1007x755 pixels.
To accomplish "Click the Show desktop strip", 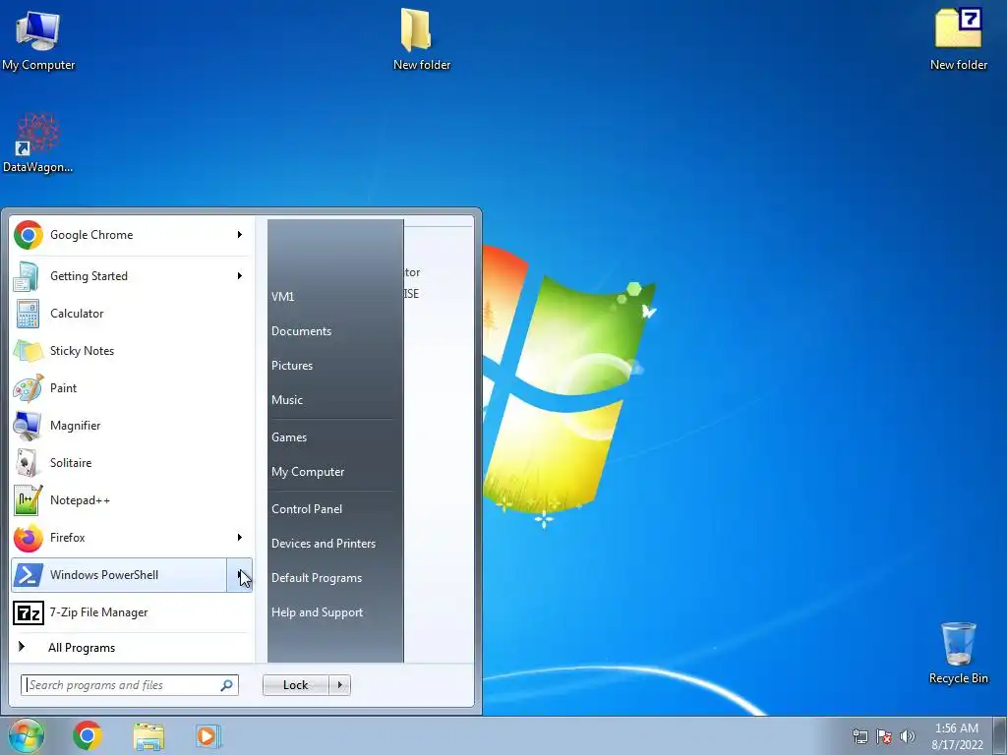I will (x=1000, y=735).
